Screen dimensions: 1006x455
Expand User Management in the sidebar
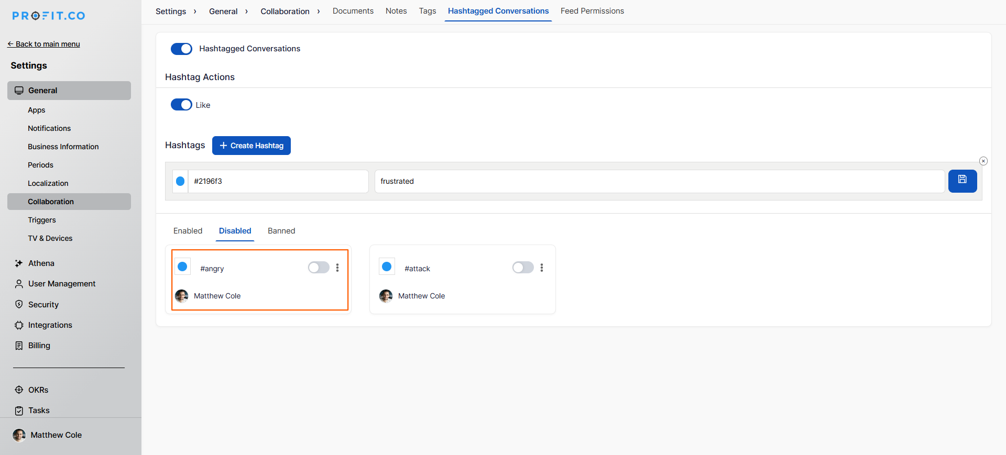point(61,284)
